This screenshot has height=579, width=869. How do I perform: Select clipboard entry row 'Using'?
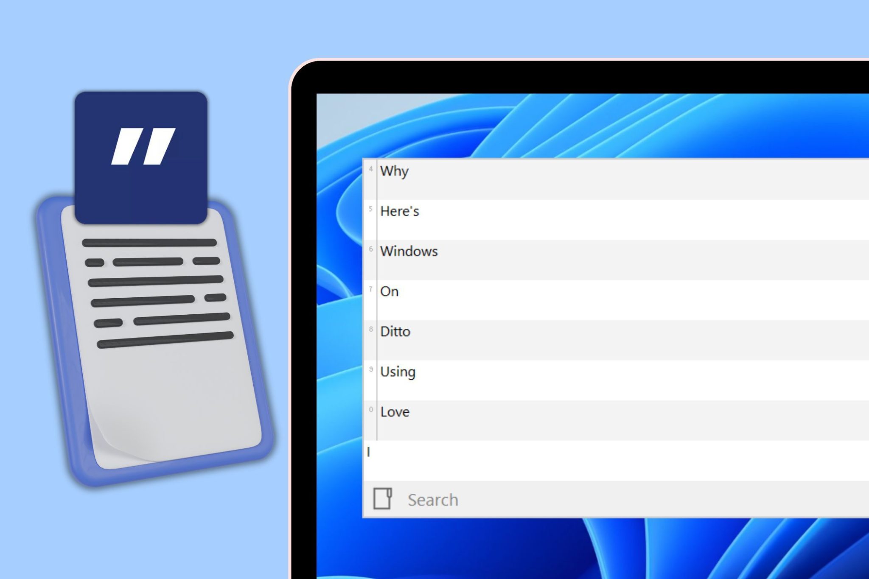click(x=616, y=372)
